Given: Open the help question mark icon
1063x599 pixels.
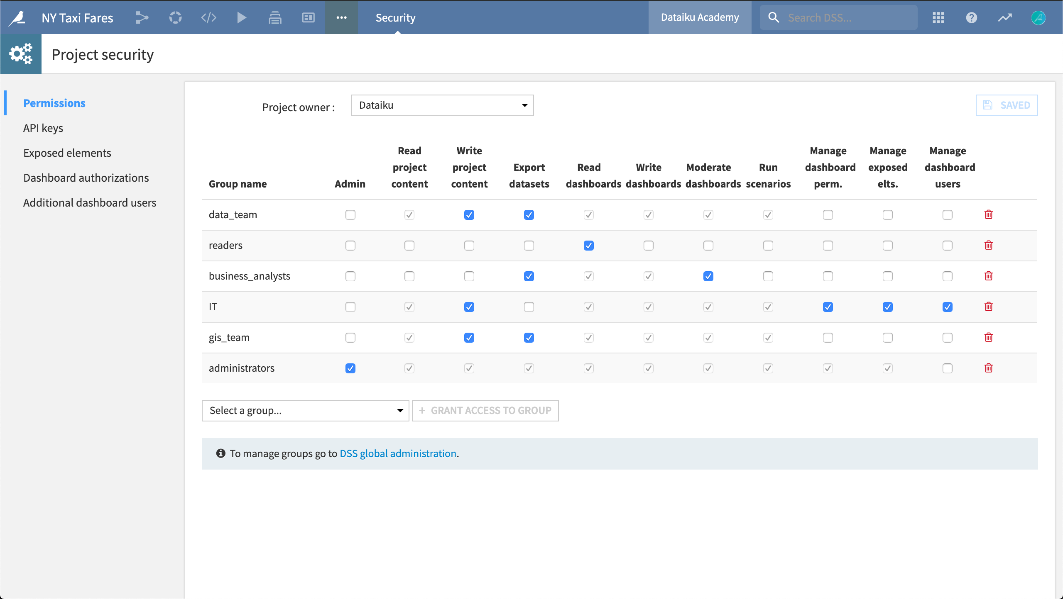Looking at the screenshot, I should (972, 17).
